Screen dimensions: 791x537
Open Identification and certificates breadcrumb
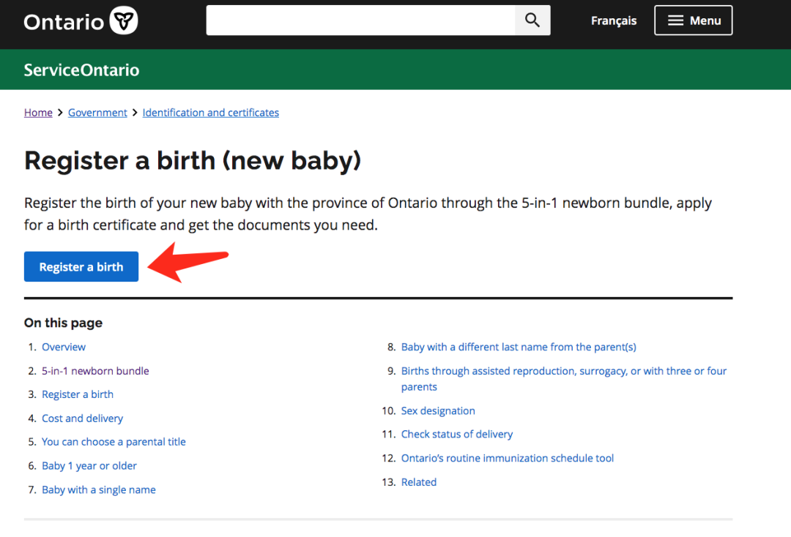click(210, 113)
